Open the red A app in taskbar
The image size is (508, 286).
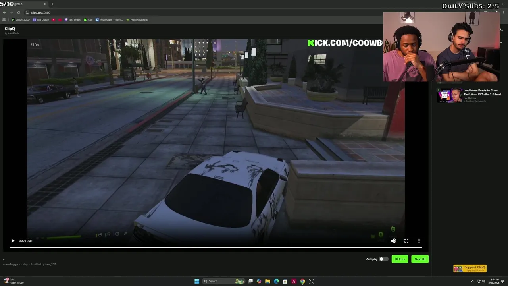click(x=294, y=281)
